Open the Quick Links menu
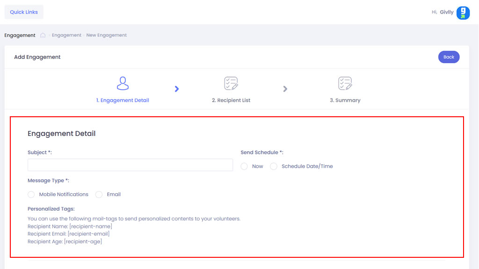Viewport: 479px width, 269px height. coord(24,12)
